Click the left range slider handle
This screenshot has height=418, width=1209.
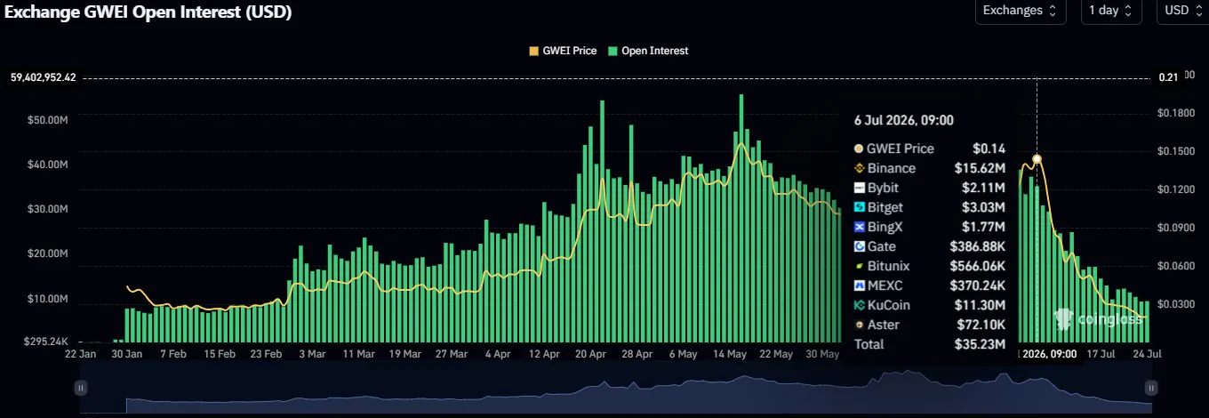(81, 388)
